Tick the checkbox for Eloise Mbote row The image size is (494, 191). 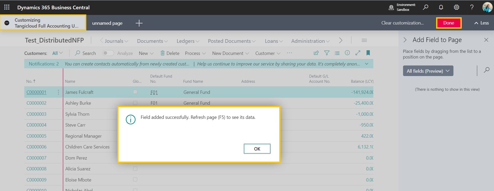point(135,179)
